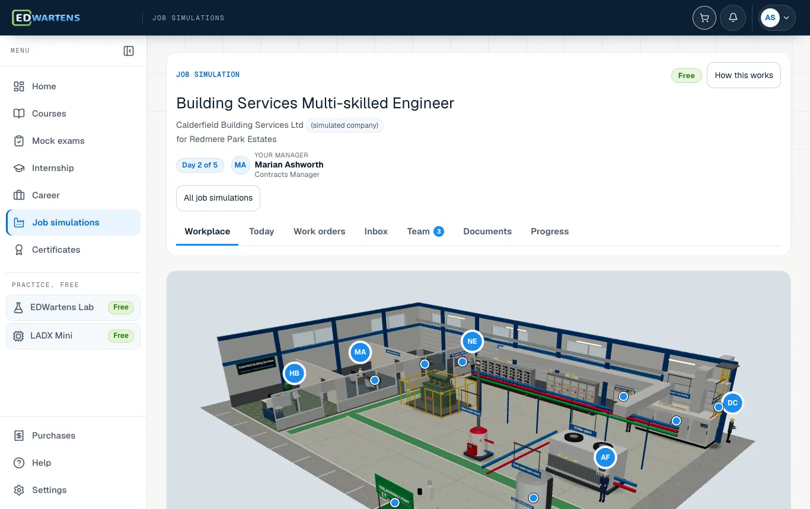Open Certificates page
The height and width of the screenshot is (509, 810).
74,250
